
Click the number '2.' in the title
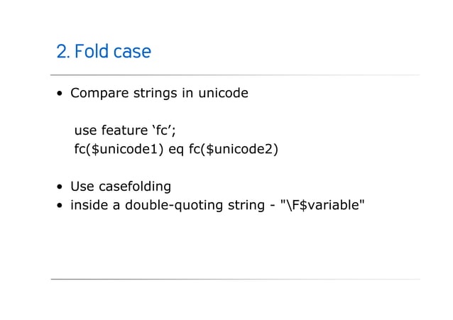pyautogui.click(x=63, y=51)
